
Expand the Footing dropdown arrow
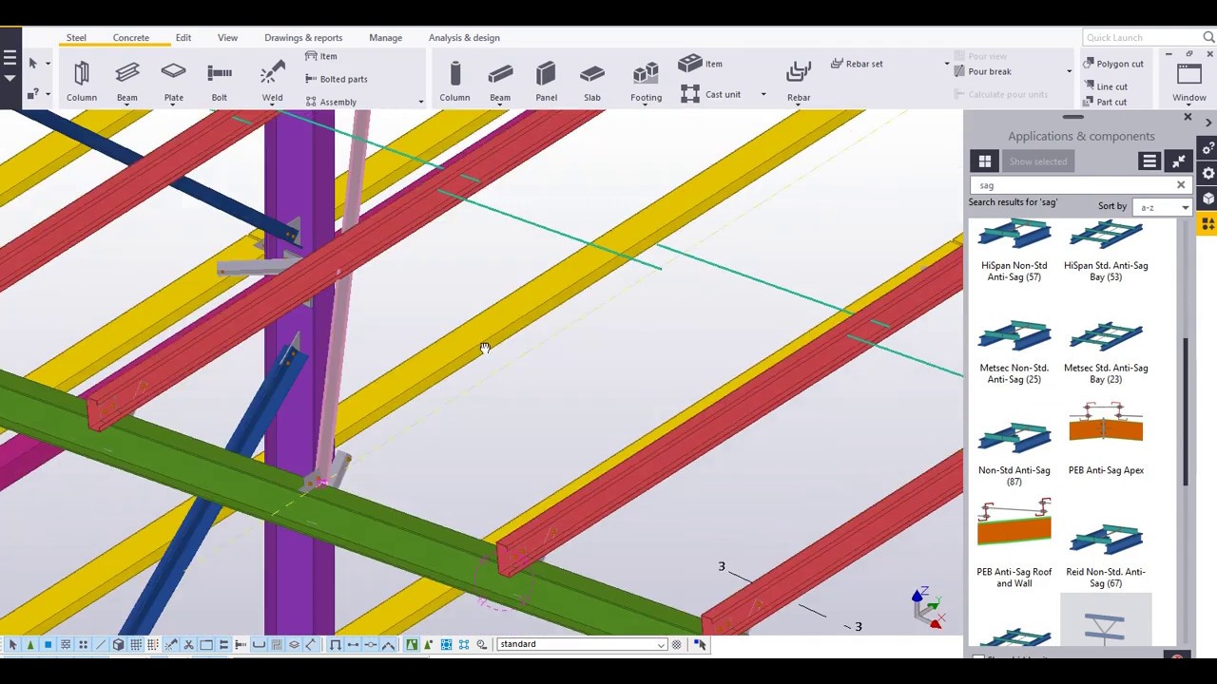(x=646, y=105)
